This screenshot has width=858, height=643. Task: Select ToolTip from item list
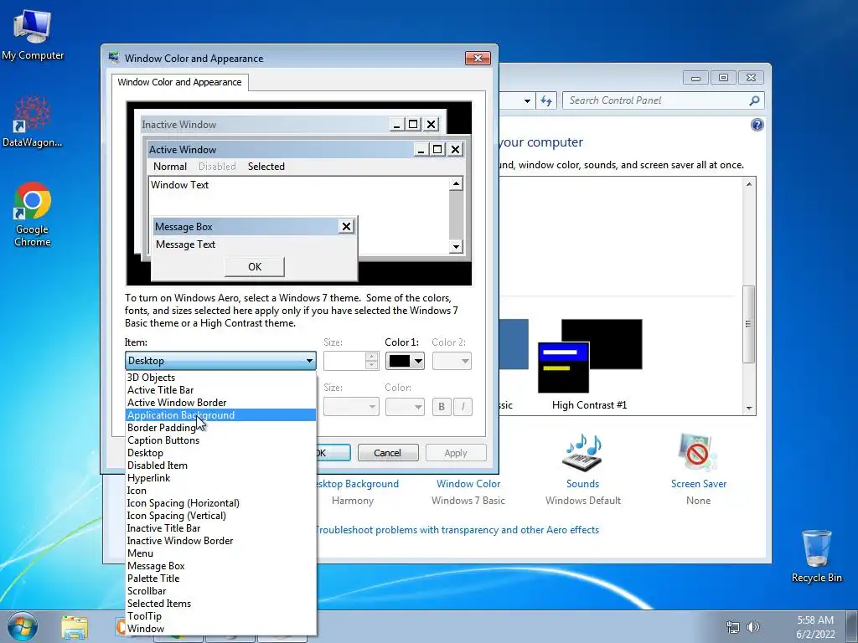click(x=220, y=616)
